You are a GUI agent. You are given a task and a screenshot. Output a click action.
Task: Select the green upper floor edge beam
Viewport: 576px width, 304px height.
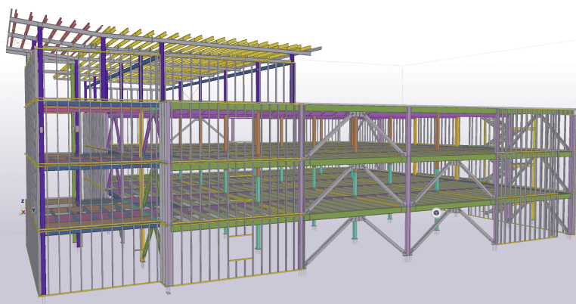[x=355, y=109]
